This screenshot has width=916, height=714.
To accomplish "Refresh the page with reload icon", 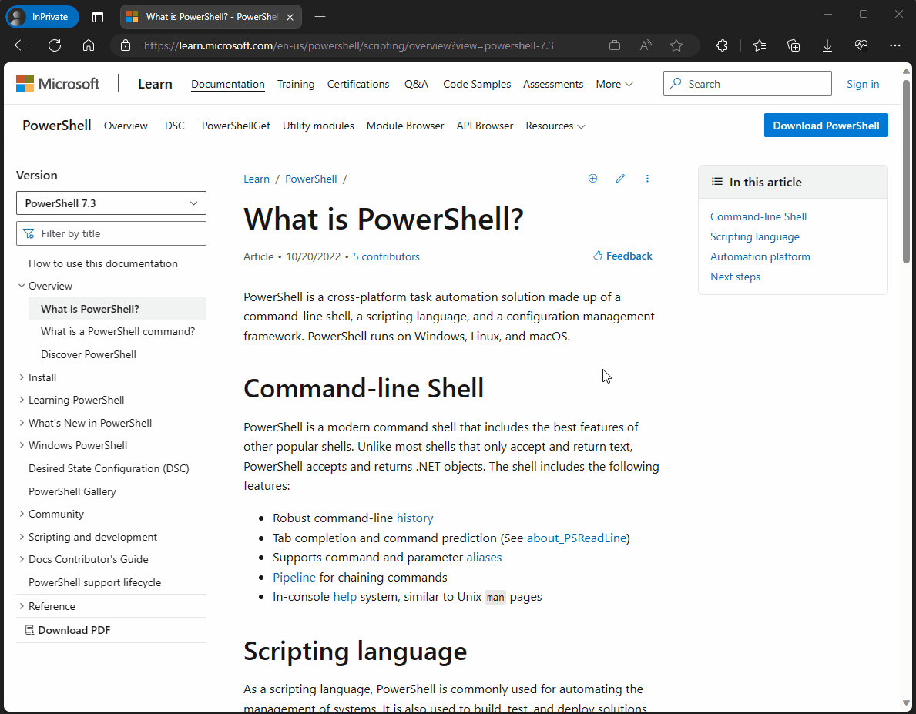I will tap(55, 45).
